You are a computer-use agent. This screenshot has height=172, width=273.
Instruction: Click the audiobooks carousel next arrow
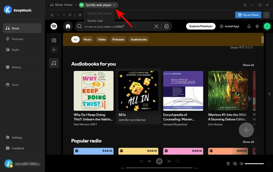[249, 99]
